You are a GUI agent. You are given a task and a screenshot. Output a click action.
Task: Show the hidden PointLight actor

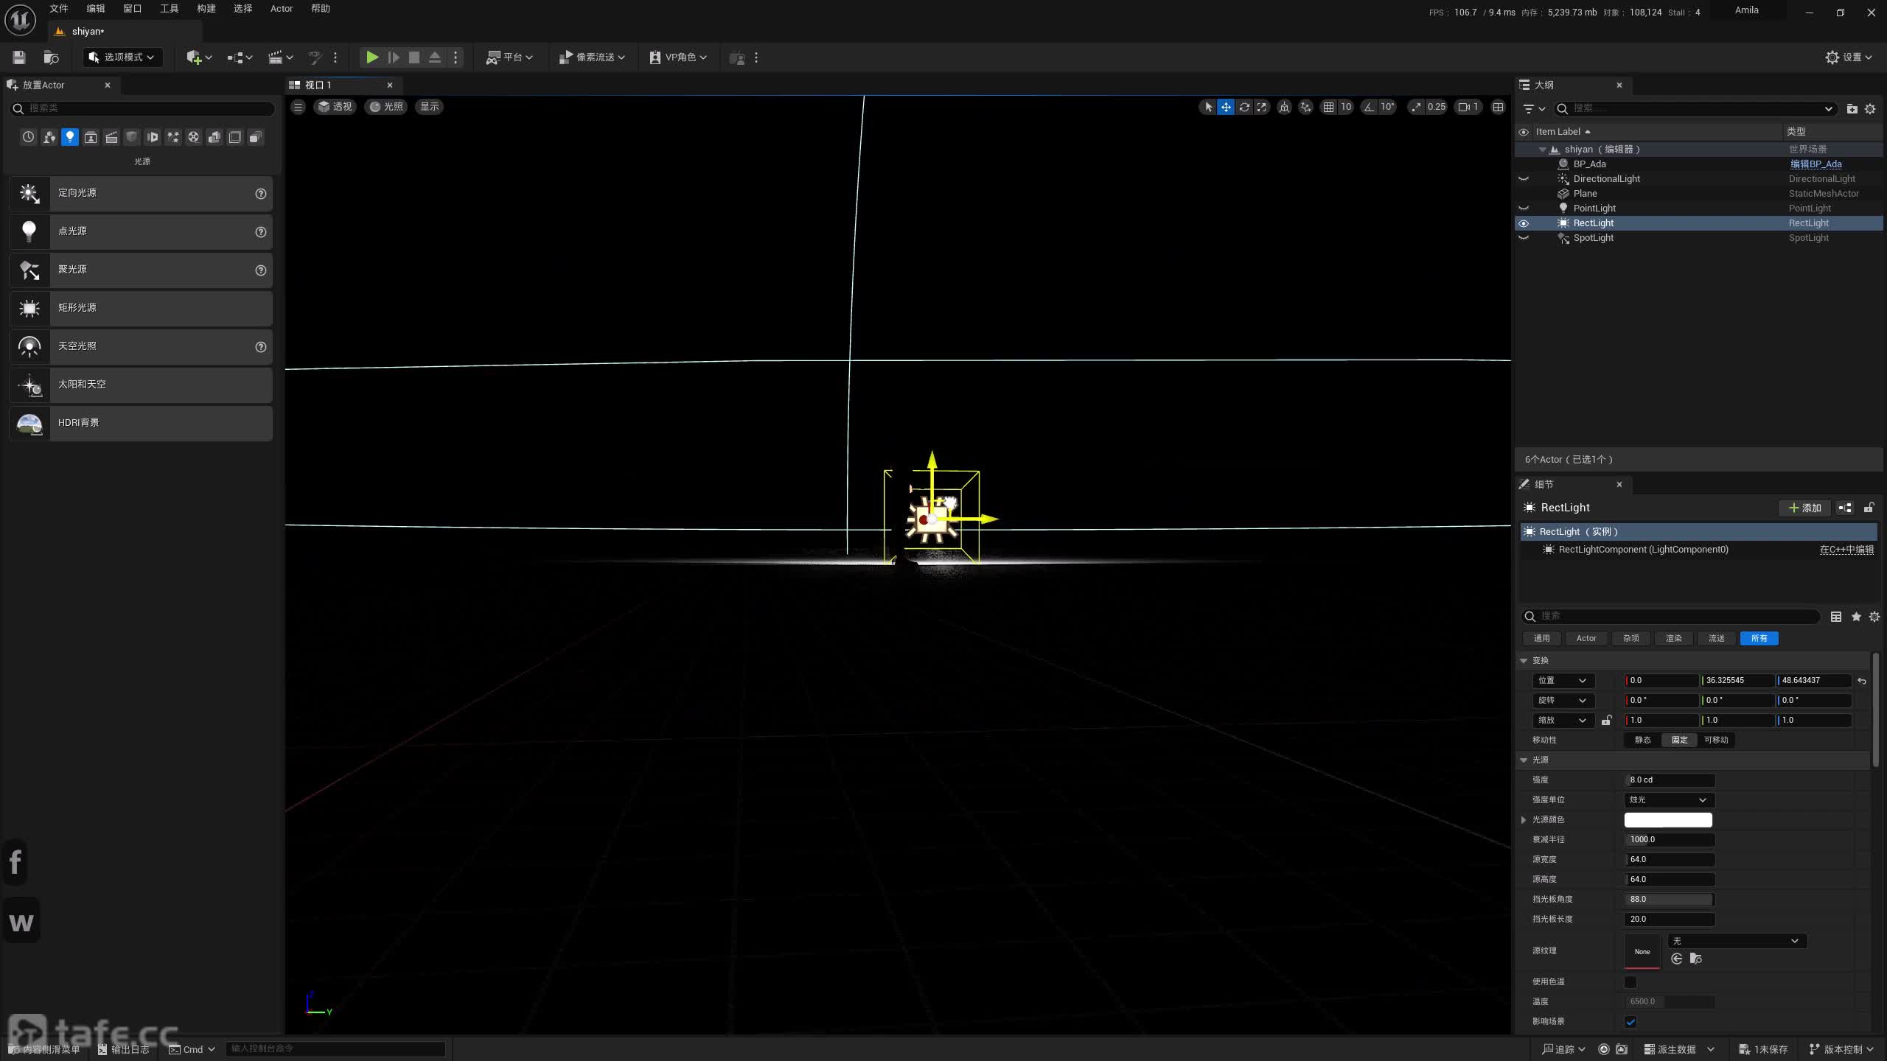pos(1524,209)
